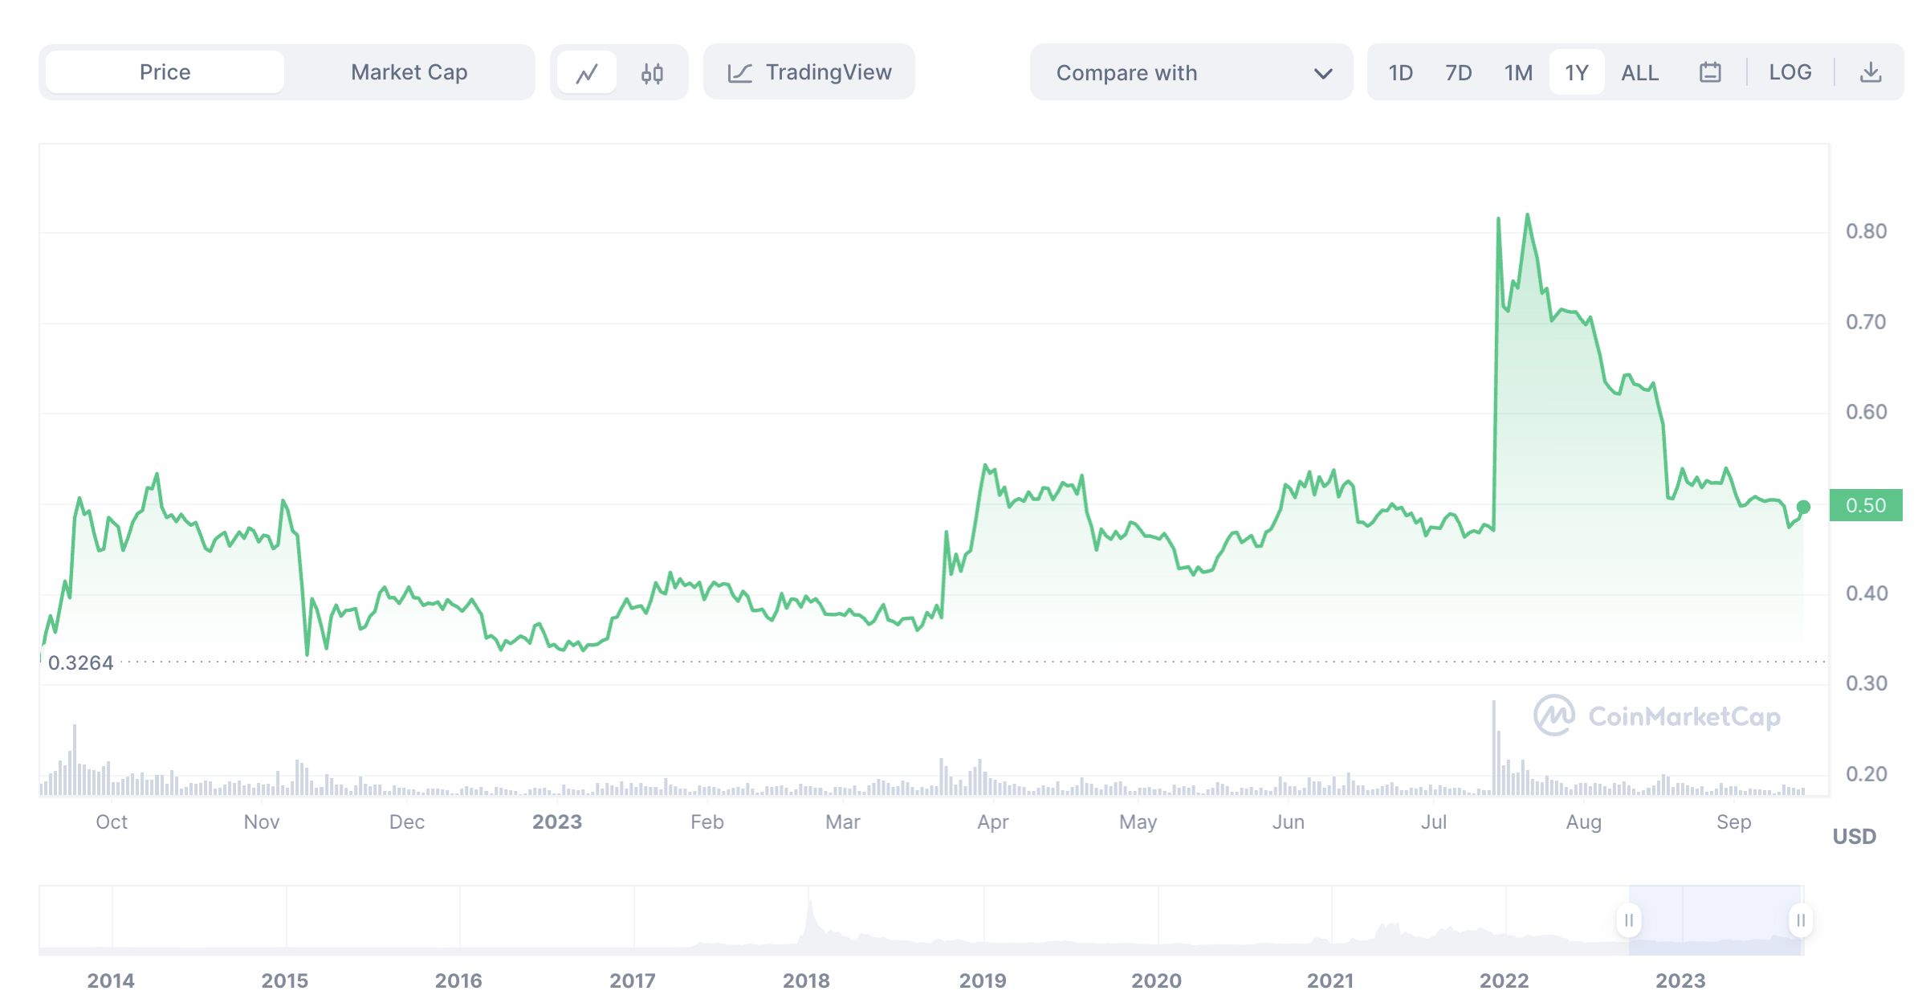Open the Compare with dropdown
Viewport: 1922px width, 1007px height.
[1191, 72]
